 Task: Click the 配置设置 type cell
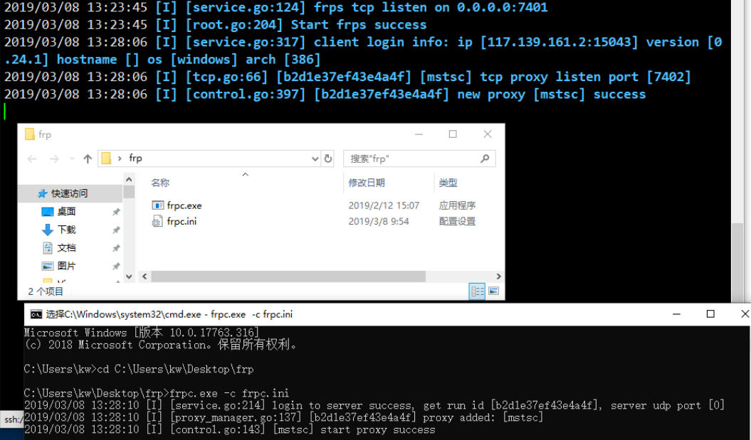coord(458,222)
